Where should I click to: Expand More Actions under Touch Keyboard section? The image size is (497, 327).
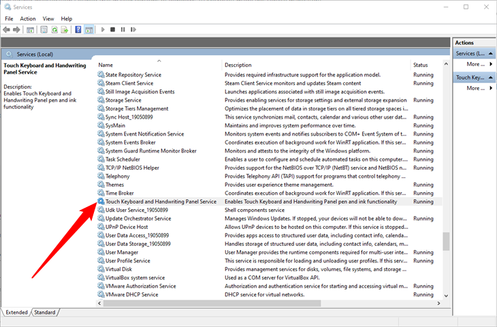click(477, 89)
